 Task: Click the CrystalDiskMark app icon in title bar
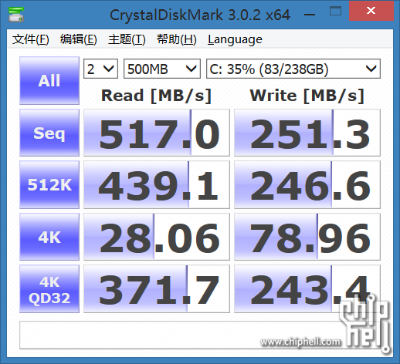pos(16,14)
